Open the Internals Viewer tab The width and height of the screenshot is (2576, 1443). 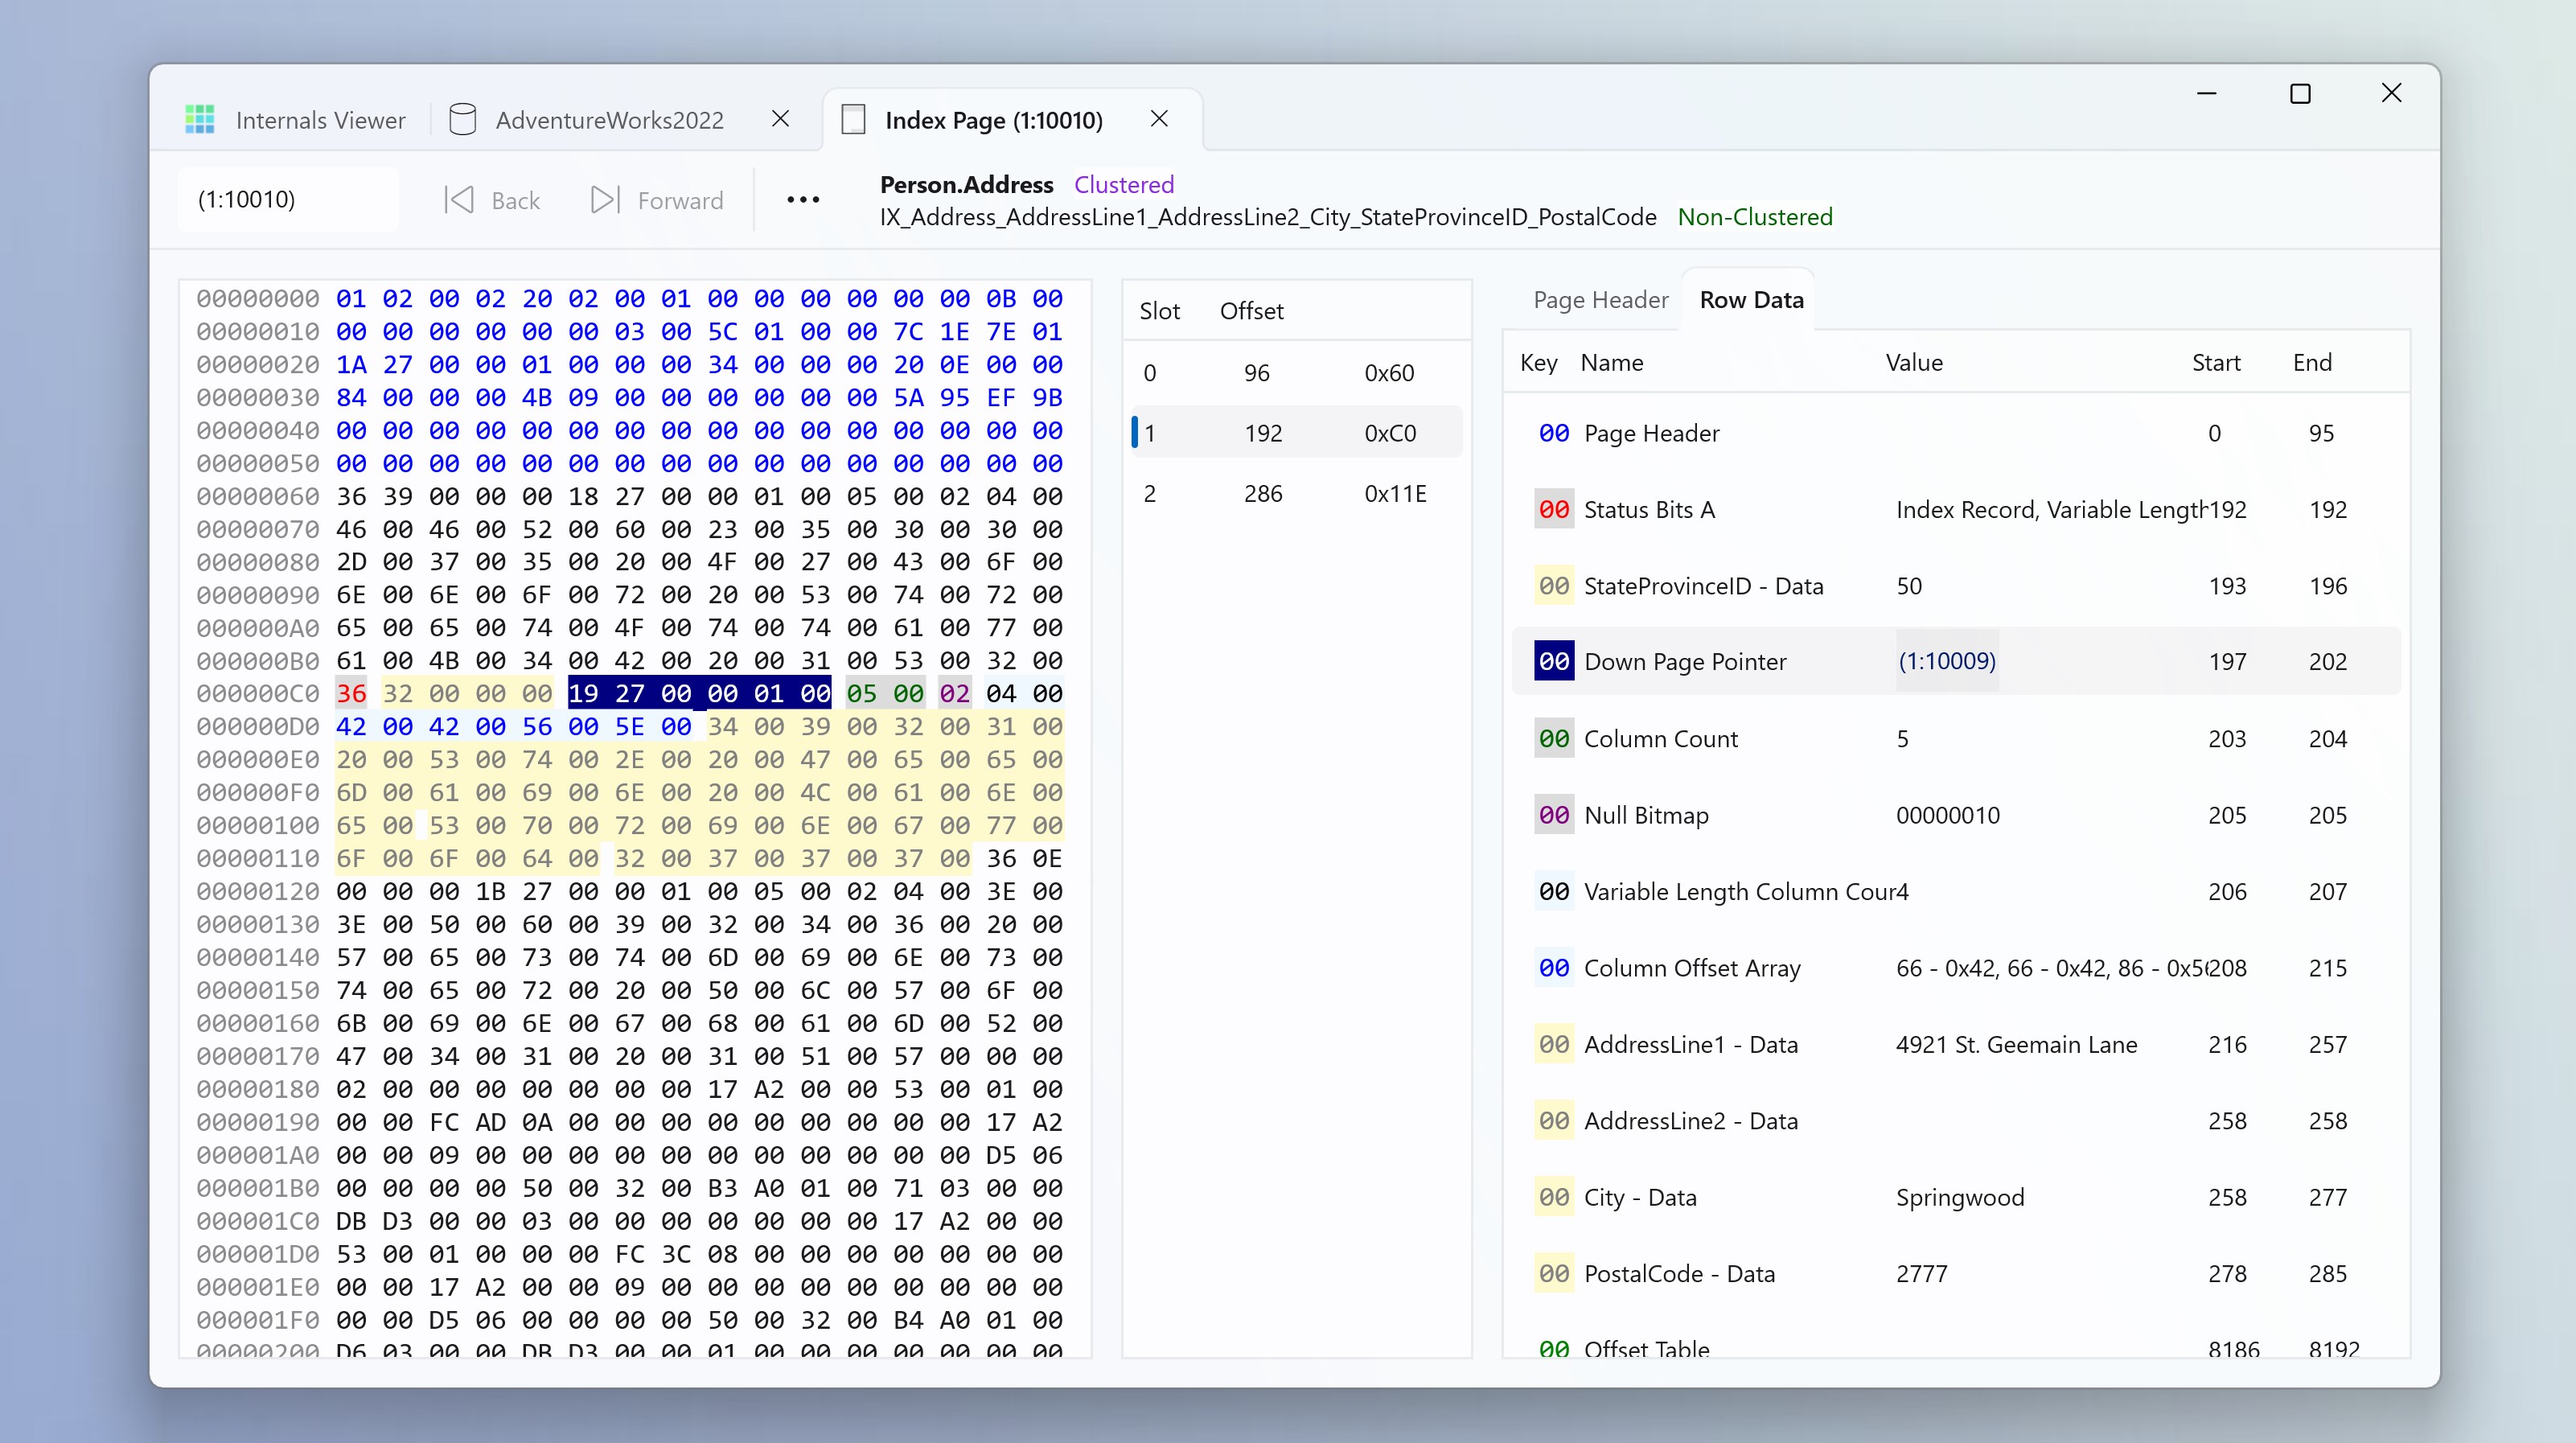coord(320,120)
